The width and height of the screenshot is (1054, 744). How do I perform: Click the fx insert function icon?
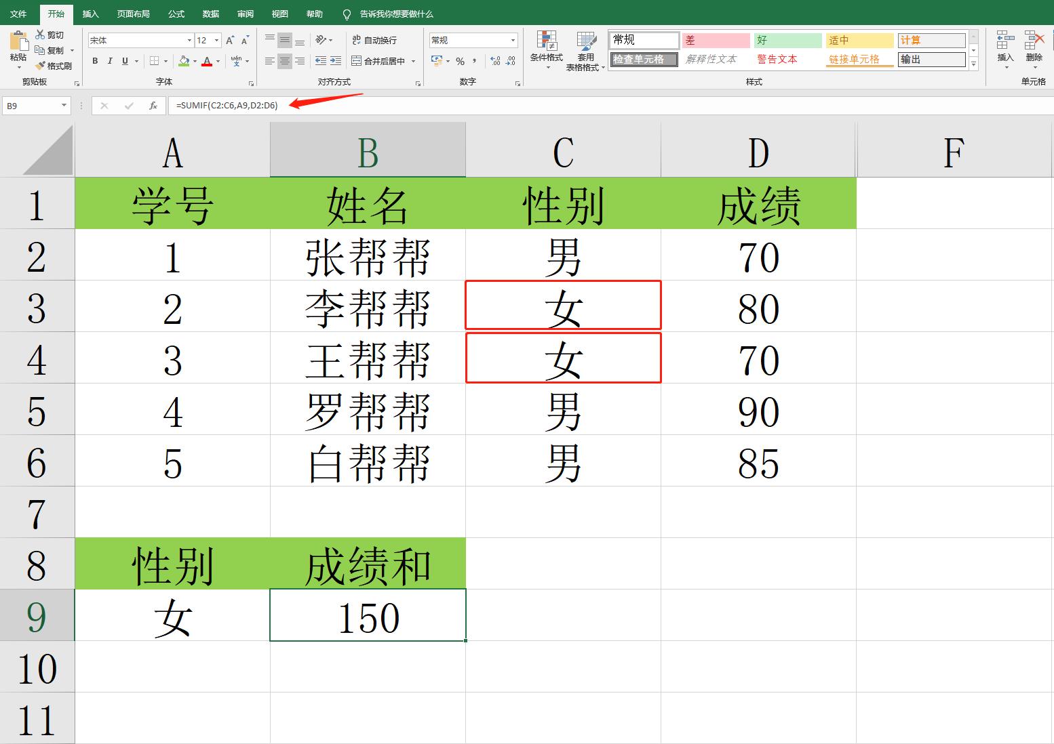pos(153,106)
